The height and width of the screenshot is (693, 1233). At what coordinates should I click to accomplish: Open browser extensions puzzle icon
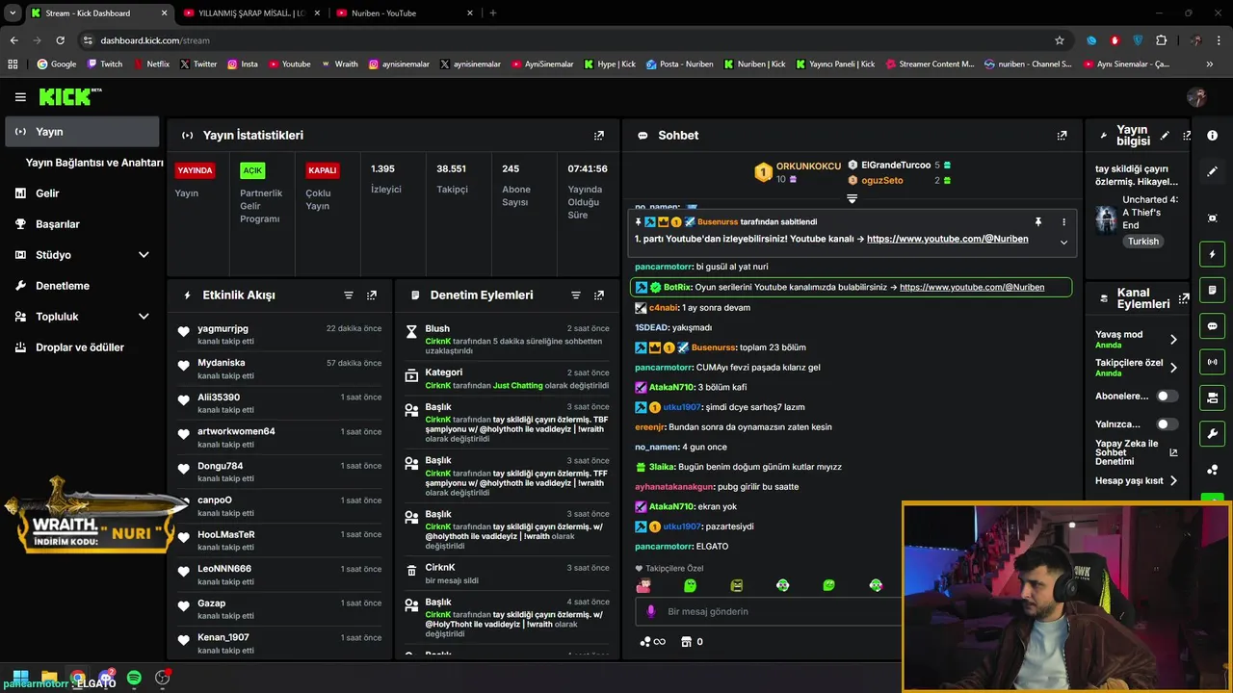(1161, 40)
